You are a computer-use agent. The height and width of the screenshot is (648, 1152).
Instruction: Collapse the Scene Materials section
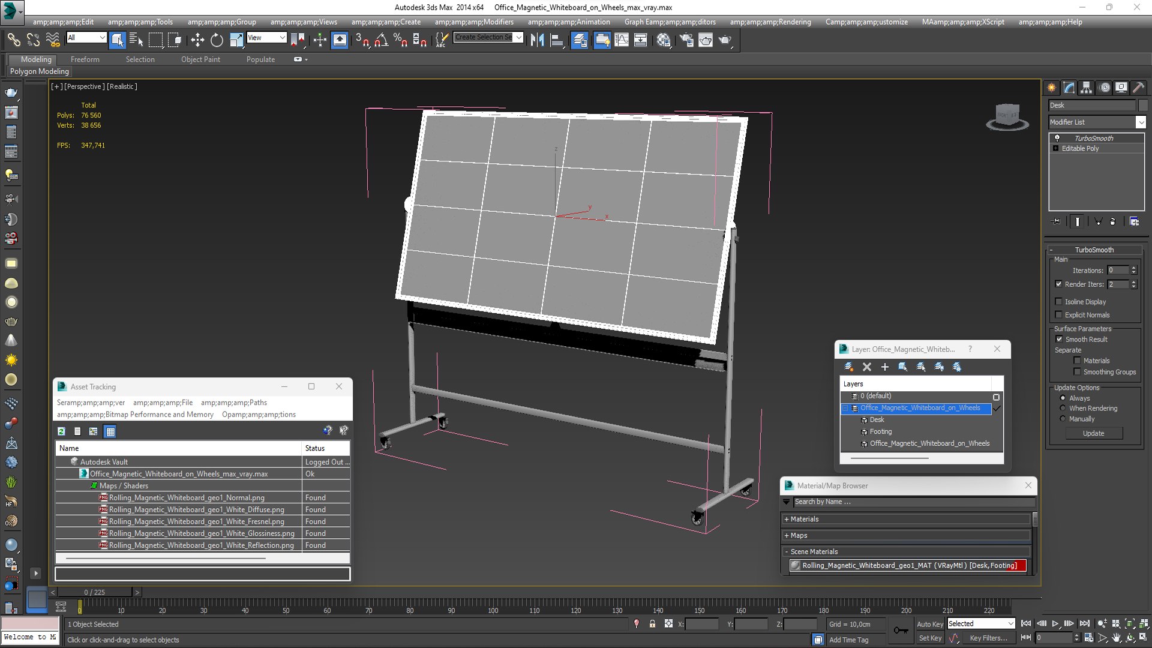[787, 551]
